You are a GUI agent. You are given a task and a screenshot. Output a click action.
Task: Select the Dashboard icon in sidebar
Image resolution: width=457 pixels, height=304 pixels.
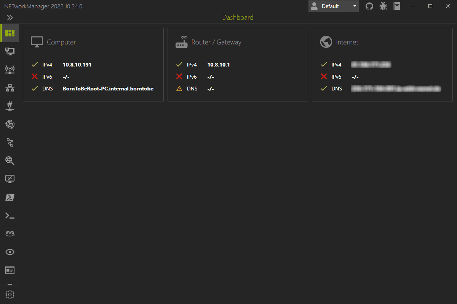[10, 33]
